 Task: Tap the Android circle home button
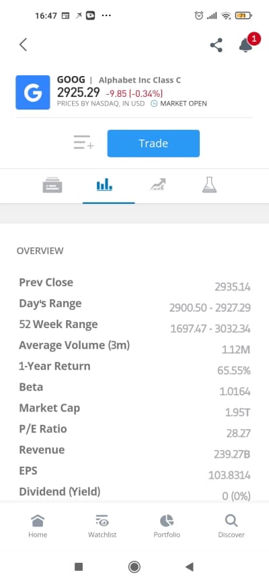(134, 567)
